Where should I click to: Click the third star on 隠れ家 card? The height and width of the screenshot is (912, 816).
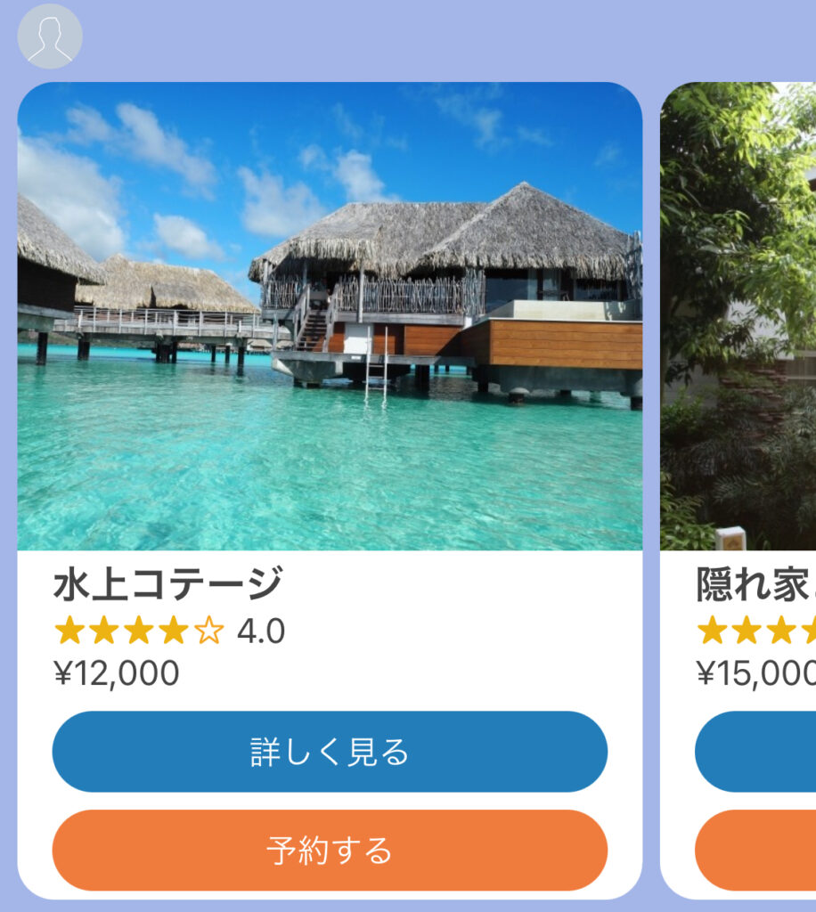pyautogui.click(x=781, y=631)
